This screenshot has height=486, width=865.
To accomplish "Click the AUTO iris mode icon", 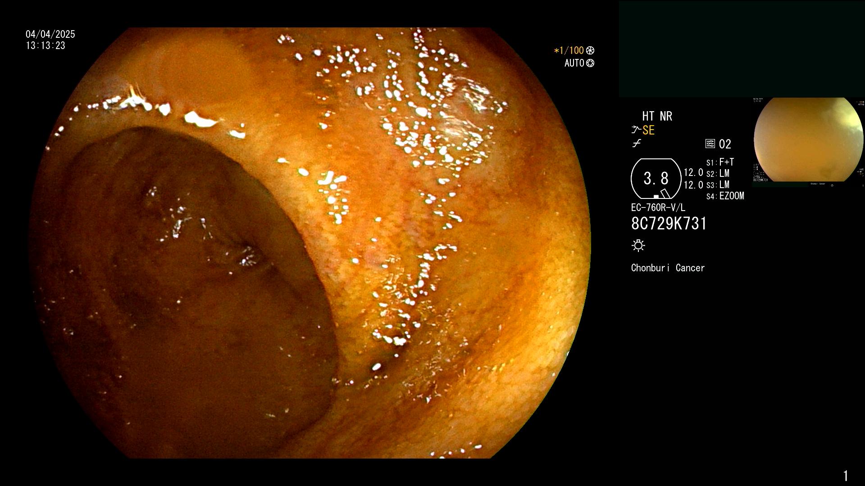I will click(x=590, y=63).
